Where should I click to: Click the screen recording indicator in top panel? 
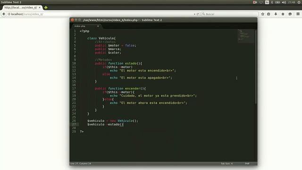255,2
